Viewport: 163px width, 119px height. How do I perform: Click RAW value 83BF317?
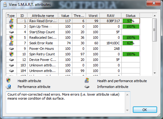(113, 21)
